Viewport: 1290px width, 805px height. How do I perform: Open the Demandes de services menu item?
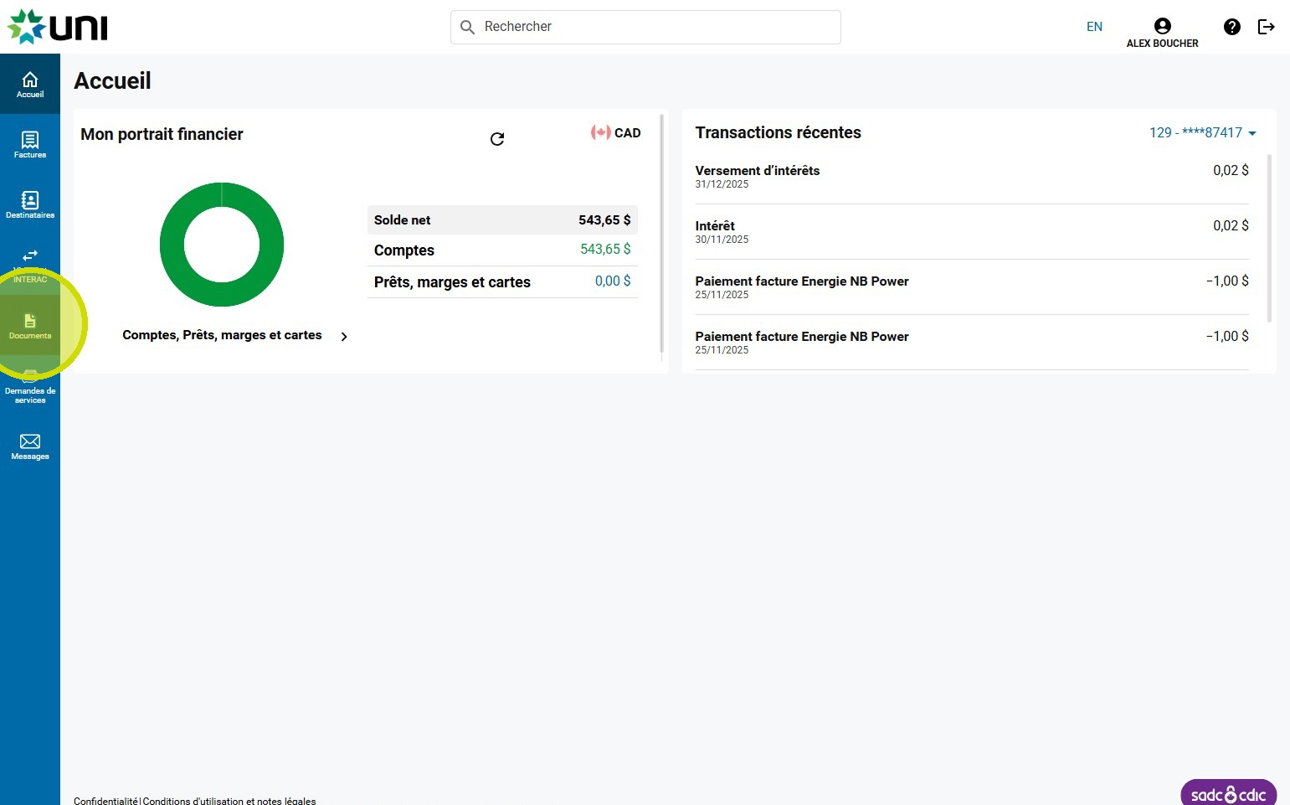click(x=30, y=390)
